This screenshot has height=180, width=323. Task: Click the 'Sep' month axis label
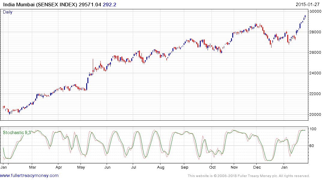pyautogui.click(x=184, y=167)
